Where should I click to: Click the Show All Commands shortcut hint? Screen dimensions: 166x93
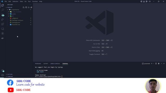tap(99, 40)
